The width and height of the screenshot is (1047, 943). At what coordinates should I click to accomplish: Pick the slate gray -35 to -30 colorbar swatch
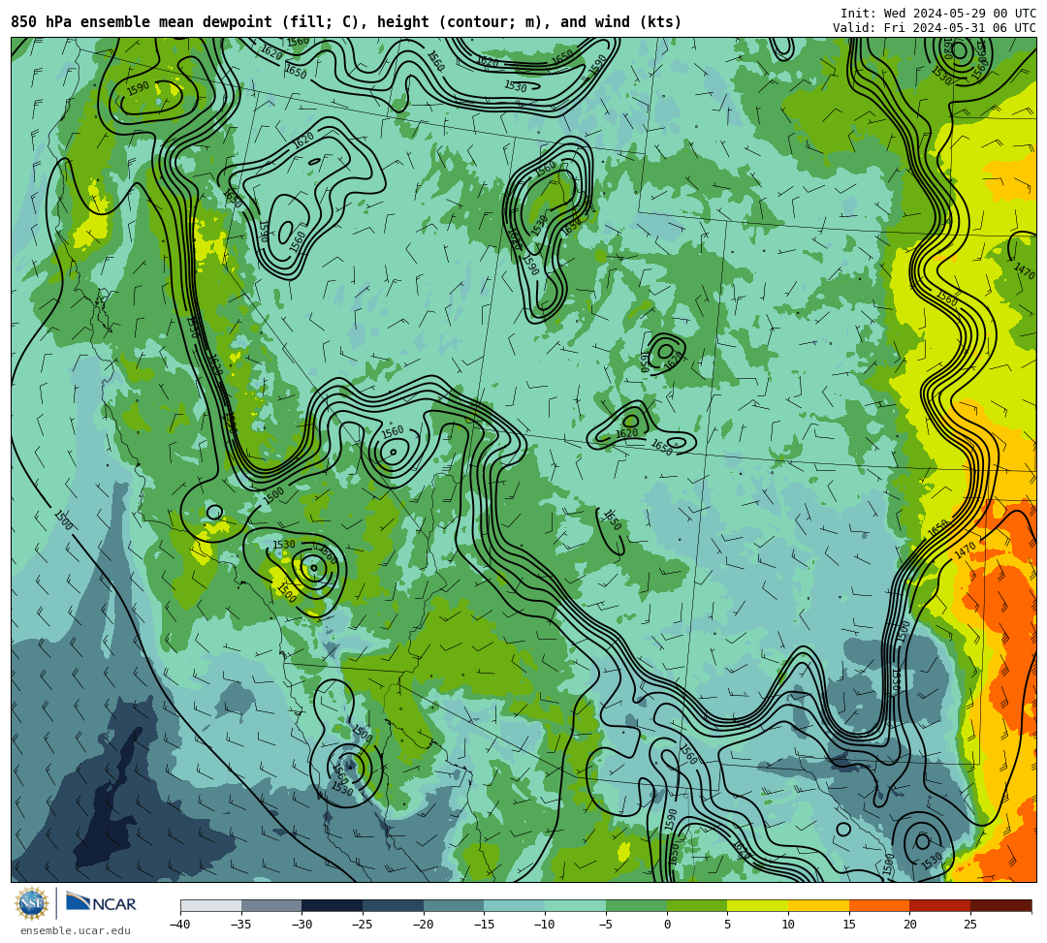[271, 906]
